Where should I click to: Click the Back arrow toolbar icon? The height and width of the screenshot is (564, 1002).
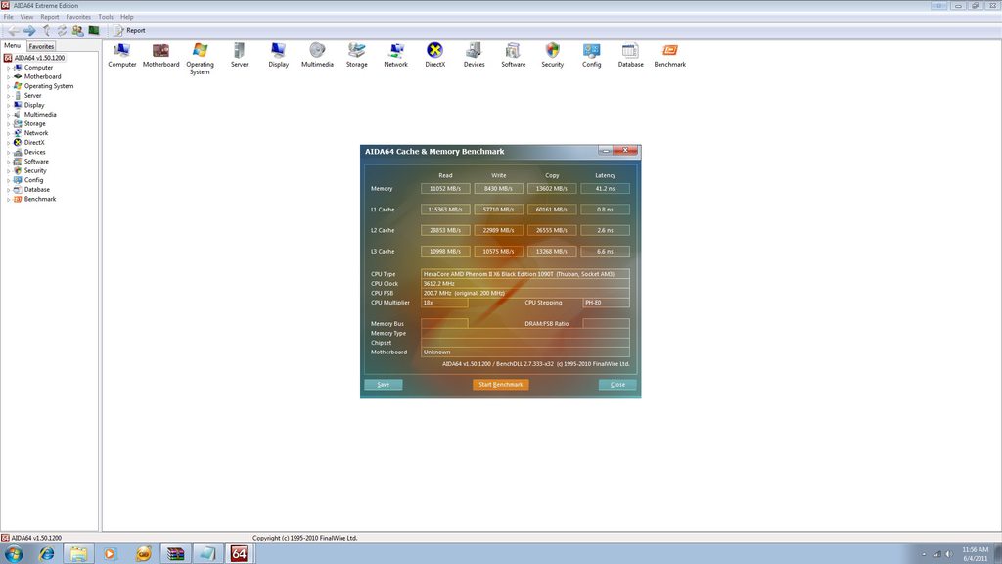point(14,30)
